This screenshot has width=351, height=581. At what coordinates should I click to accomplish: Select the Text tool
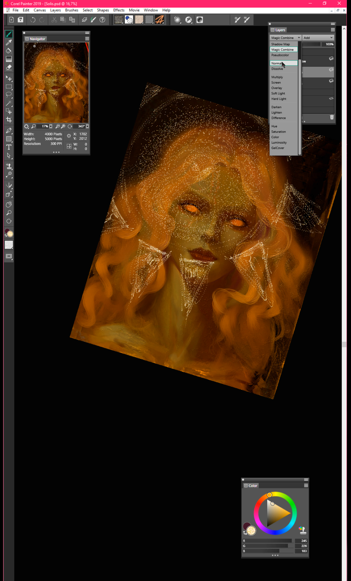click(9, 147)
